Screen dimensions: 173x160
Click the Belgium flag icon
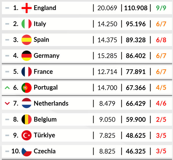tap(26, 119)
